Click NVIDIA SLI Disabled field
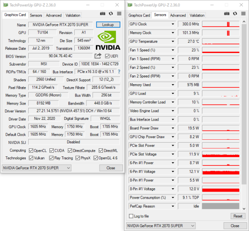249x231 pixels. 74,142
